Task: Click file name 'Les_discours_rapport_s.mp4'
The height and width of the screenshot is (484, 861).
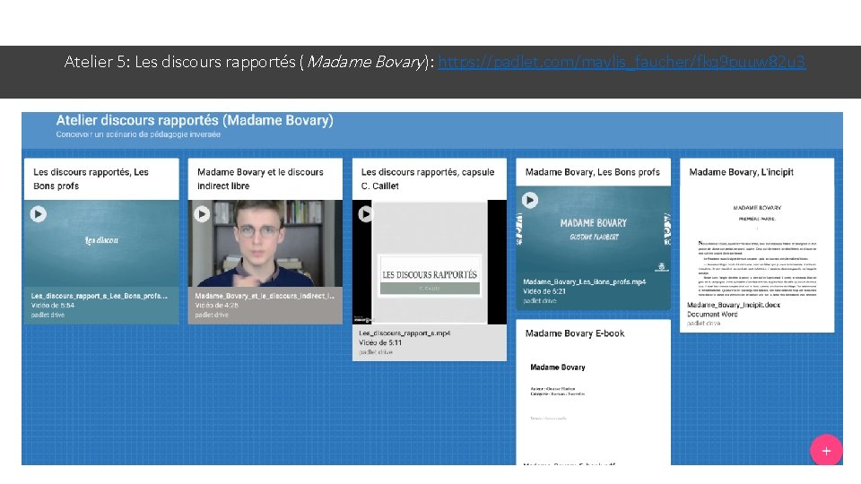Action: tap(404, 333)
